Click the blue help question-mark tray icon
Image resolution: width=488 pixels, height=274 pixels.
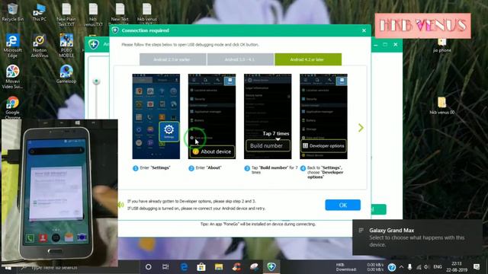click(x=392, y=267)
